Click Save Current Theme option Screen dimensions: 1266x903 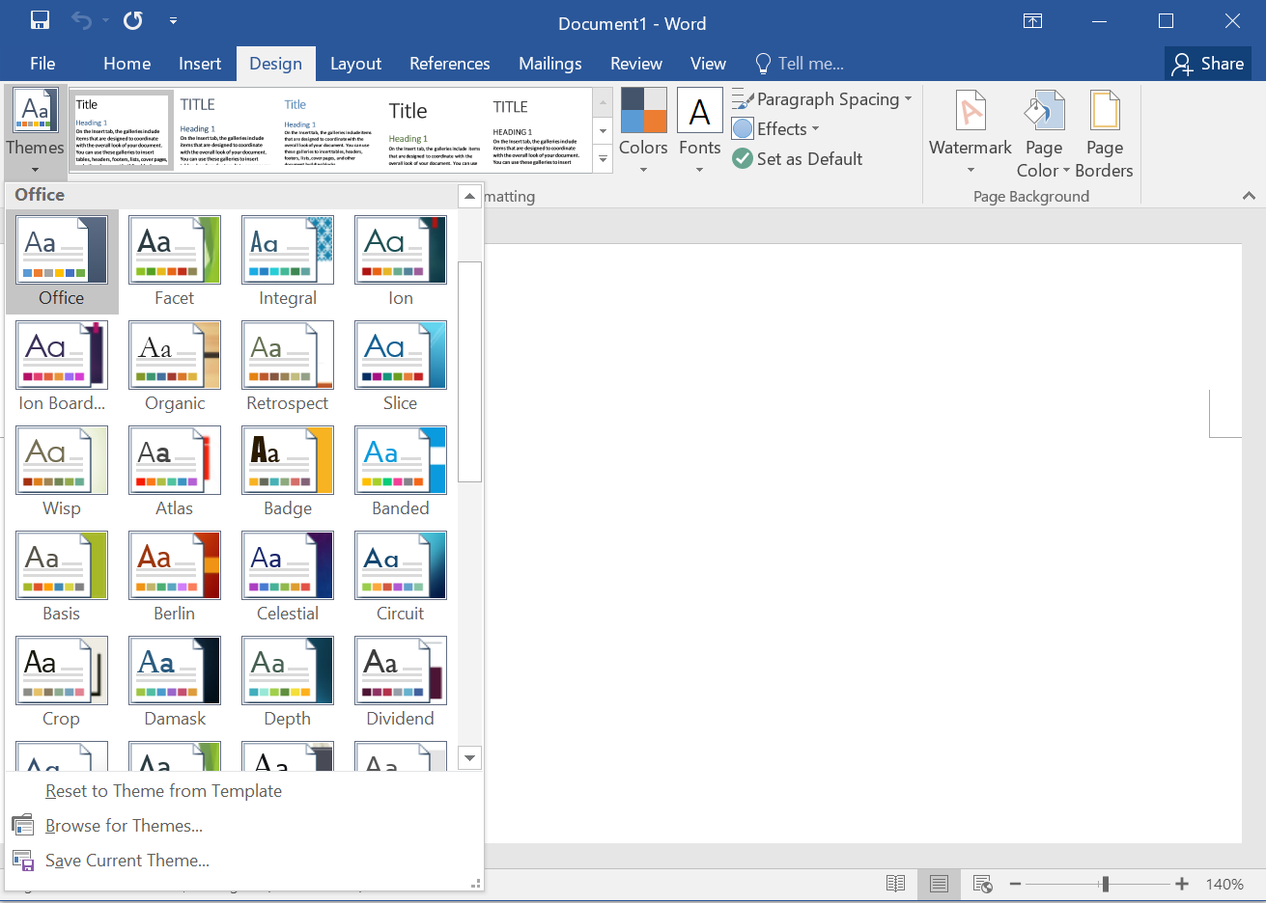click(x=127, y=861)
